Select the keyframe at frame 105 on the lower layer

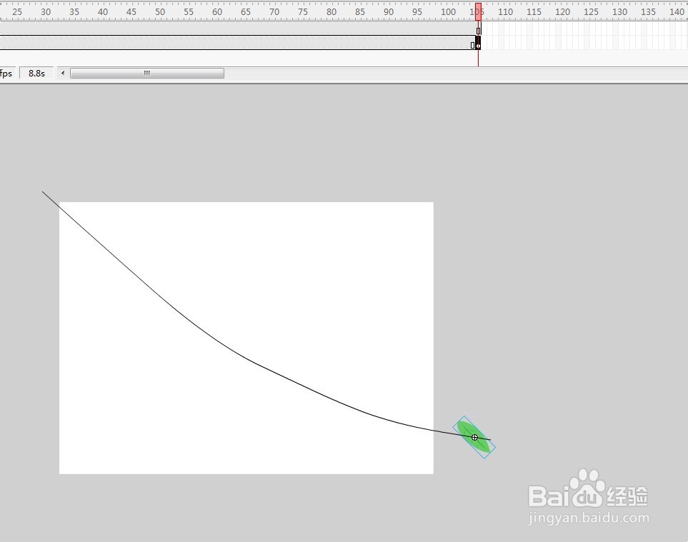[x=478, y=43]
